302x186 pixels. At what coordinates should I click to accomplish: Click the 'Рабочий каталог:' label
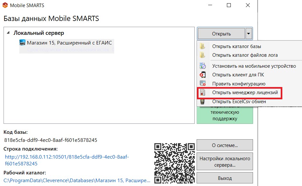[24, 173]
